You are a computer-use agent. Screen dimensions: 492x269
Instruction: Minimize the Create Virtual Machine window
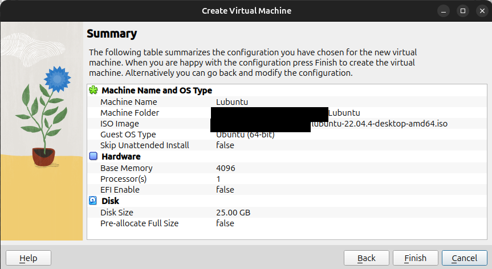point(446,11)
